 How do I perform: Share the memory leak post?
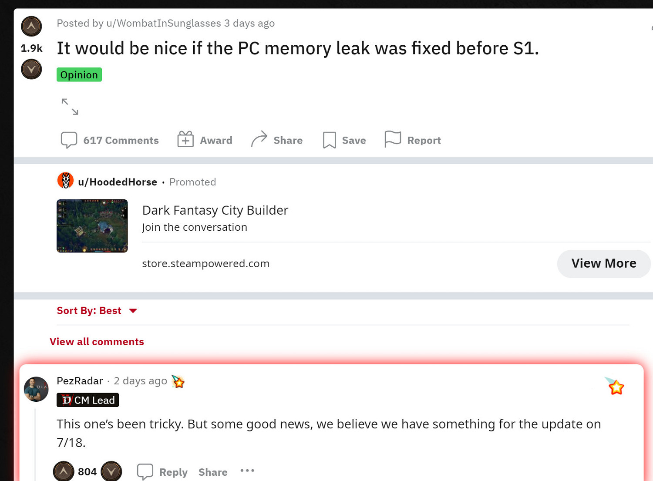[277, 140]
